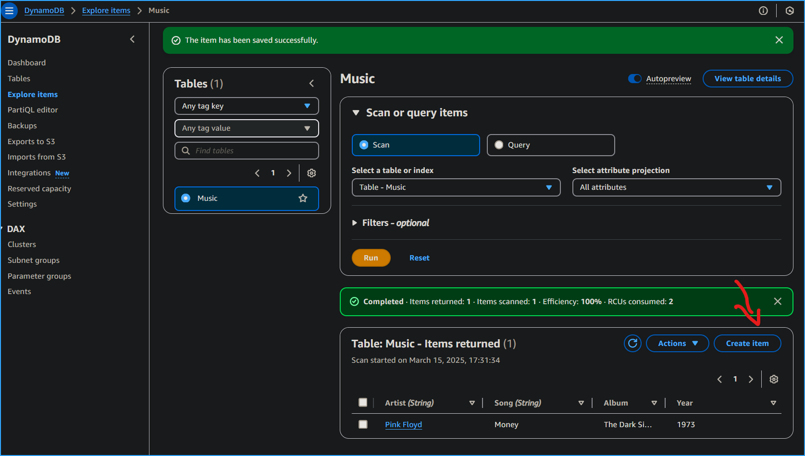805x456 pixels.
Task: Select the Query radio button
Action: tap(499, 145)
